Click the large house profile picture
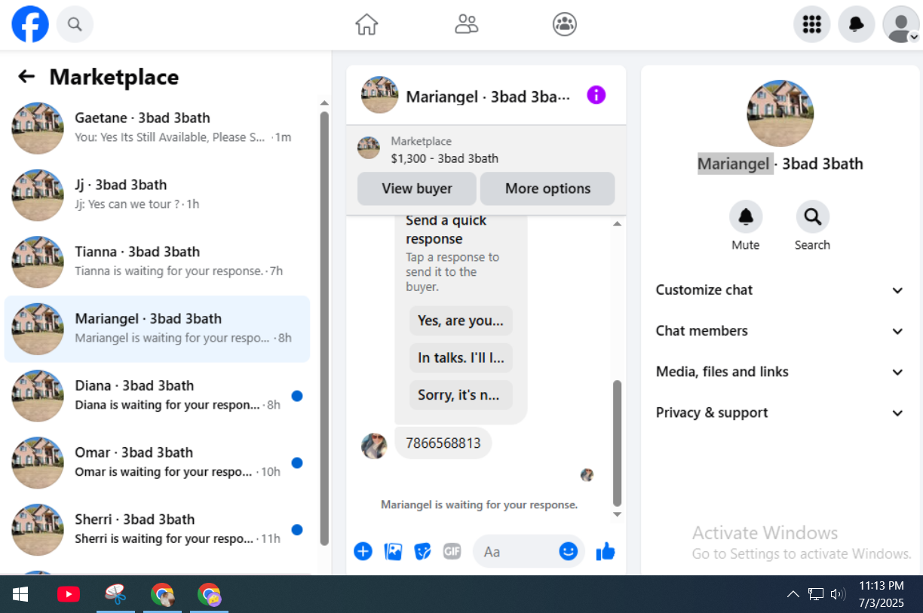 [780, 113]
